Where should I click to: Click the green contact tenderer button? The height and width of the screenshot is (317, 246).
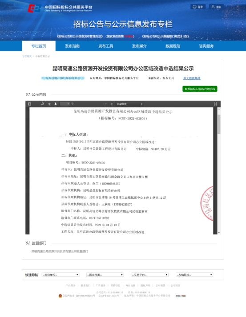(200, 89)
